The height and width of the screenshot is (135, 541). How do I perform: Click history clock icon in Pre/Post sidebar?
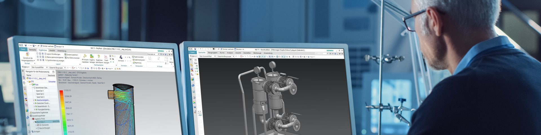(29, 131)
